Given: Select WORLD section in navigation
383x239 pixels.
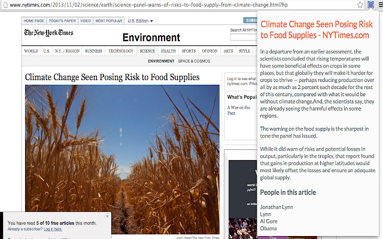Looking at the screenshot, I should pyautogui.click(x=31, y=51).
